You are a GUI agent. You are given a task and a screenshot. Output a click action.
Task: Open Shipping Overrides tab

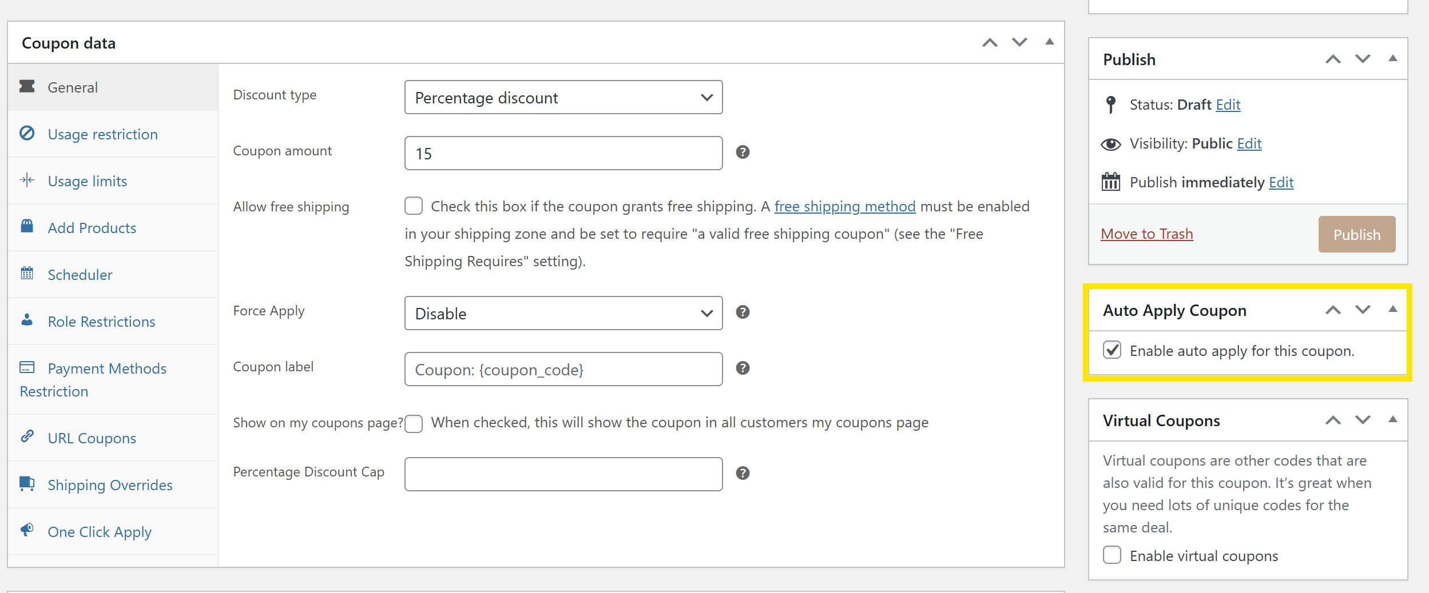113,484
